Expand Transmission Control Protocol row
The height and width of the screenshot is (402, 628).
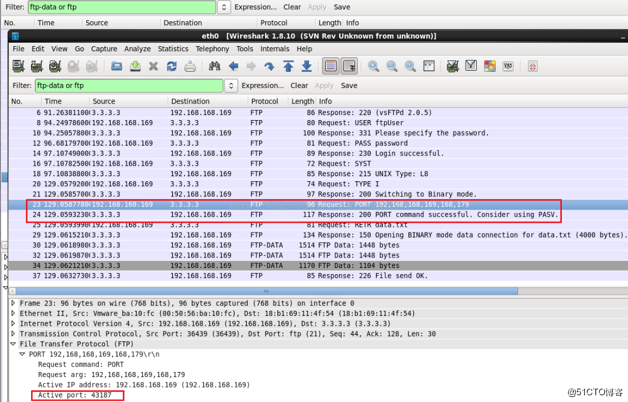[x=13, y=334]
